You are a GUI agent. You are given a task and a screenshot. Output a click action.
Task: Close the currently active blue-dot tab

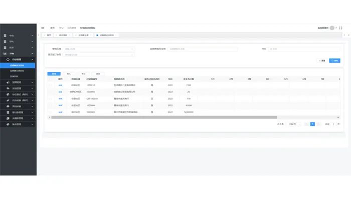coord(116,35)
